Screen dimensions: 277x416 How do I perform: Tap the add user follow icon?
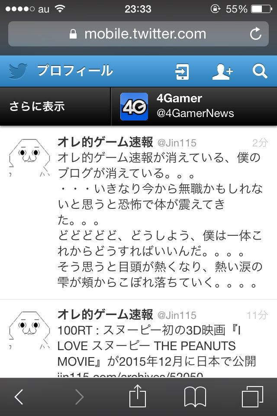(x=222, y=71)
